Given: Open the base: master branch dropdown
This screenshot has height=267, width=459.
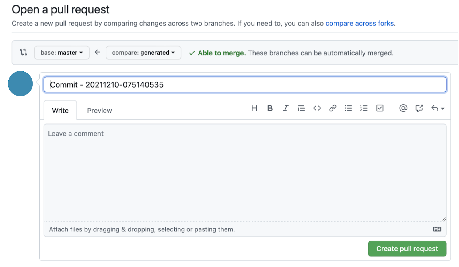Looking at the screenshot, I should pos(62,53).
